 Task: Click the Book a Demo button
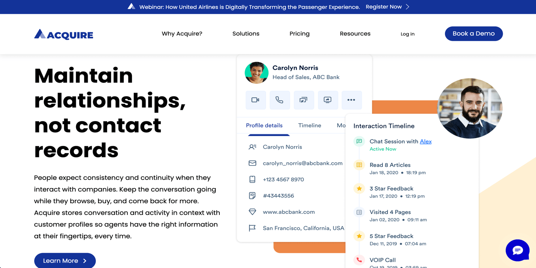coord(474,34)
